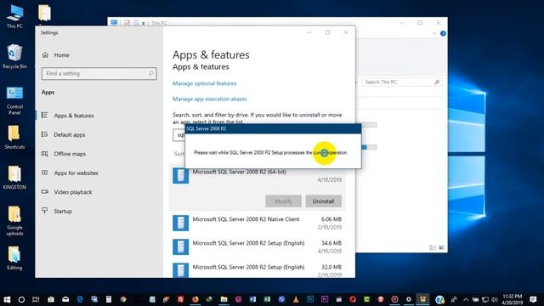This screenshot has height=306, width=544.
Task: Open the Action Center notifications
Action: (x=533, y=299)
